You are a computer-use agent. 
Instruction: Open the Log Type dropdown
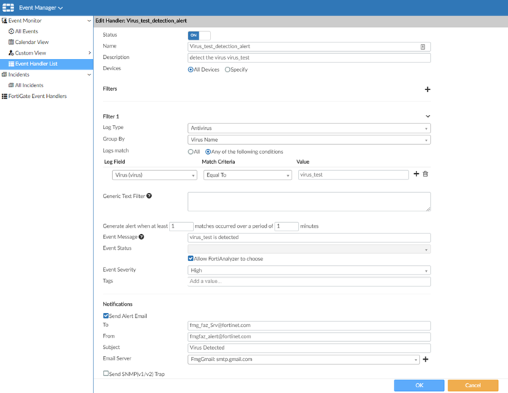click(x=309, y=128)
